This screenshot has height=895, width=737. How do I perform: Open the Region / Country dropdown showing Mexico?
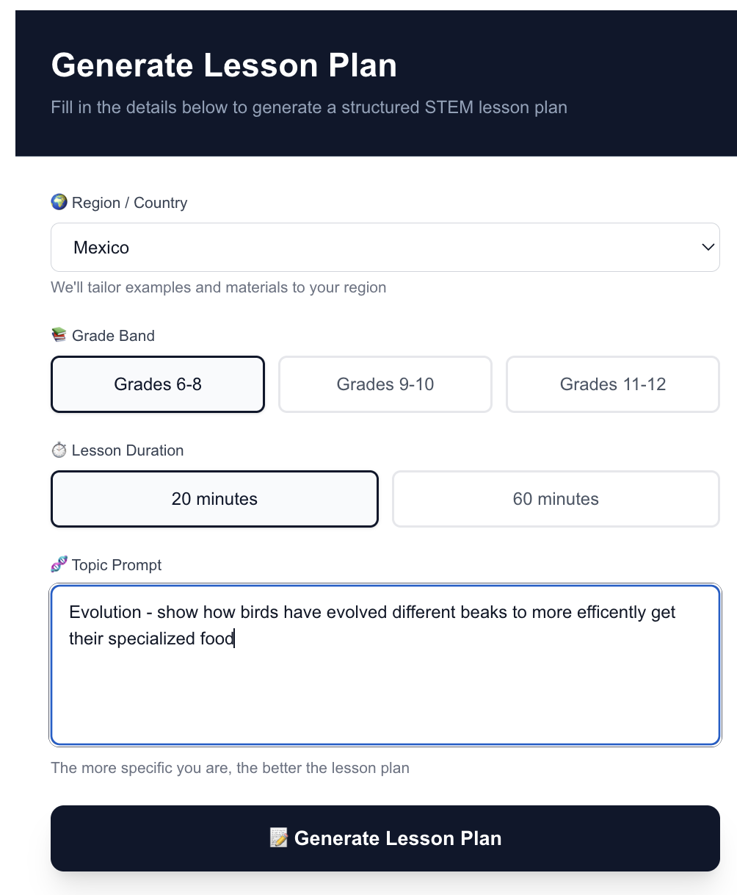coord(385,248)
